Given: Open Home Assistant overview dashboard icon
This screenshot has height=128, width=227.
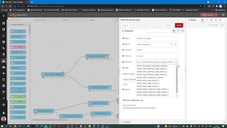Looking at the screenshot, I should point(4,23).
